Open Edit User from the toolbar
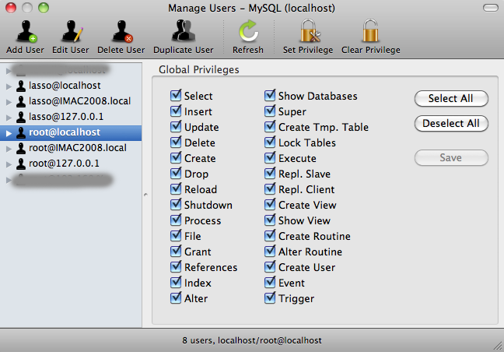 click(72, 31)
